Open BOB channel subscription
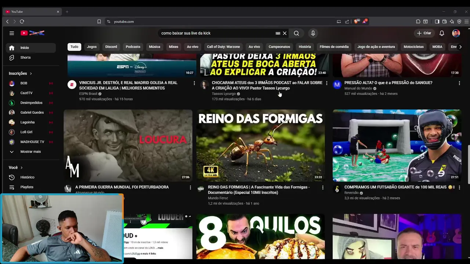This screenshot has width=470, height=264. coord(31,83)
